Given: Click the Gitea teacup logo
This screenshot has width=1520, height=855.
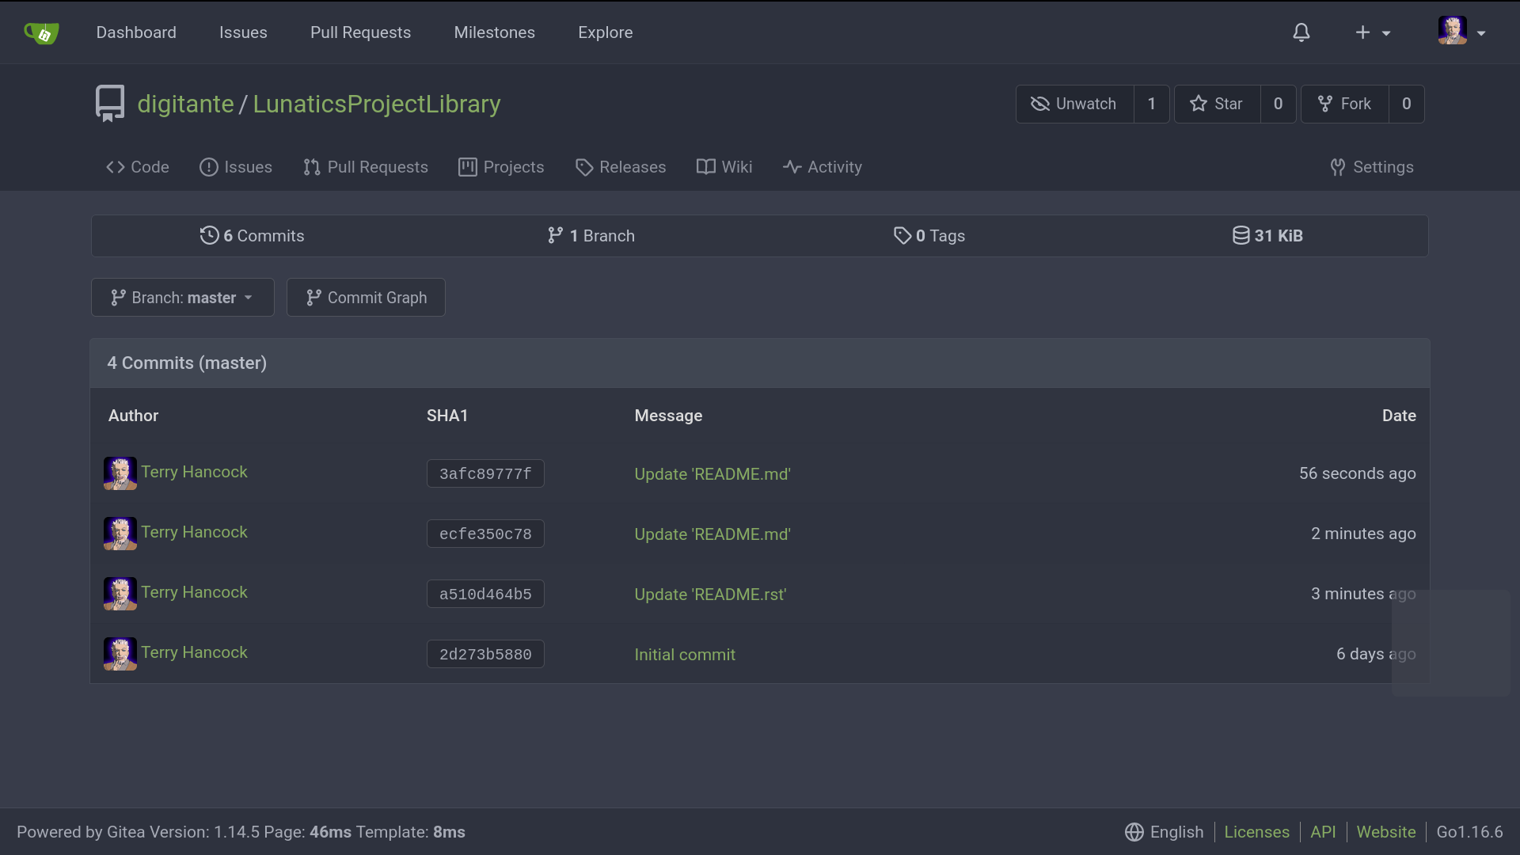Looking at the screenshot, I should (41, 32).
